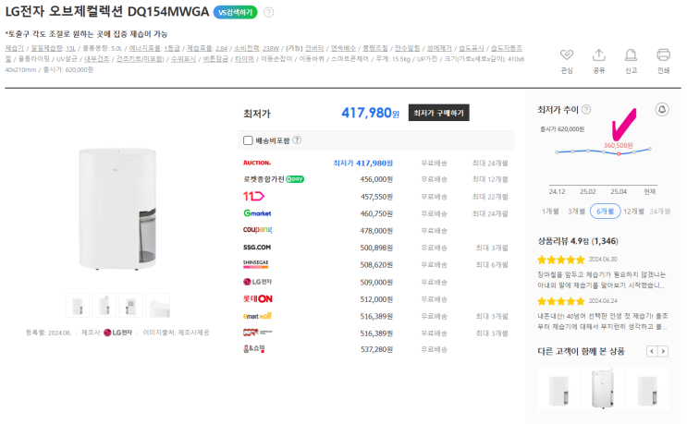
Task: Toggle the 배송비포함 checkbox
Action: [248, 140]
